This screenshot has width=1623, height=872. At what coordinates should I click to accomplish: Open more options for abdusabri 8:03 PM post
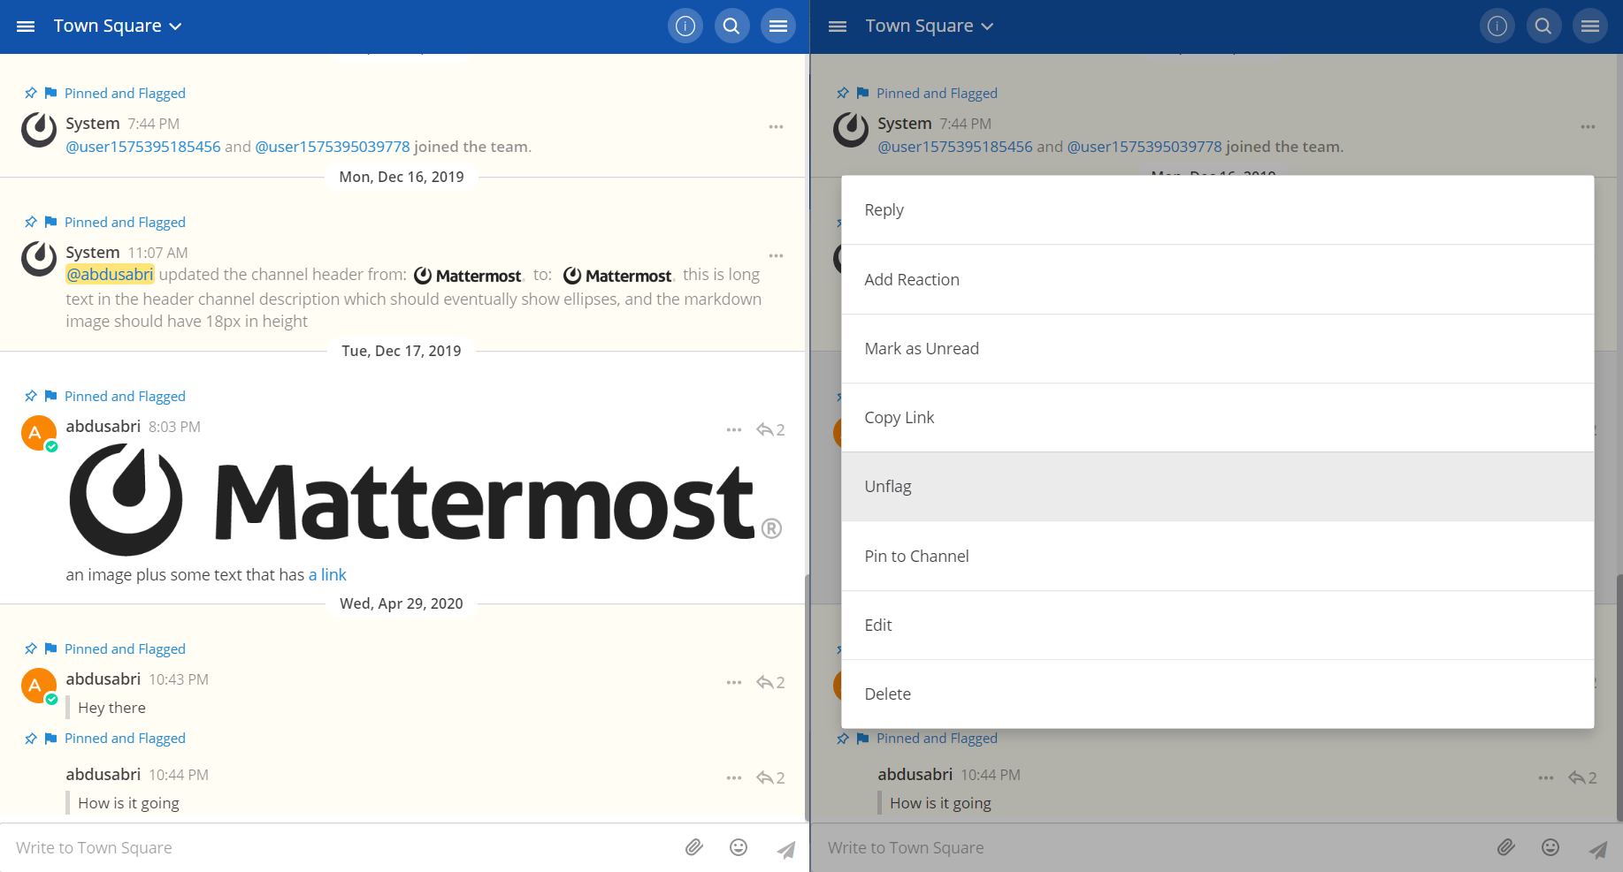[734, 430]
